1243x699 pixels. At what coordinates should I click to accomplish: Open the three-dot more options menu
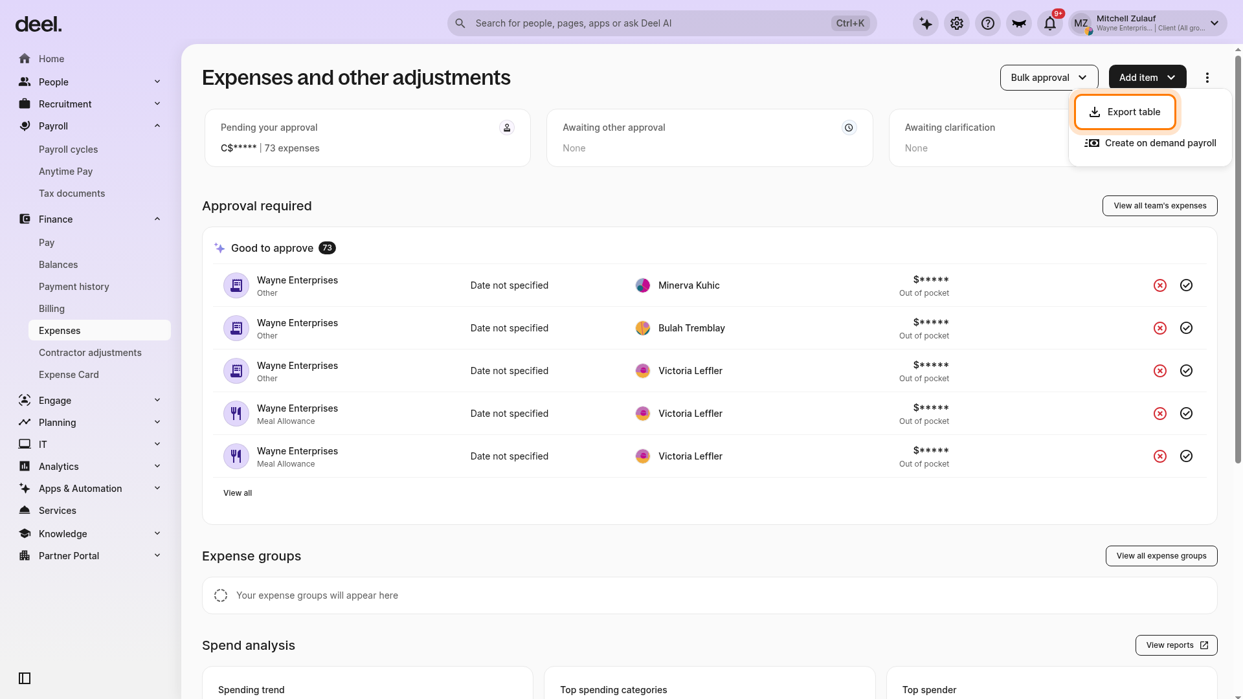point(1207,78)
